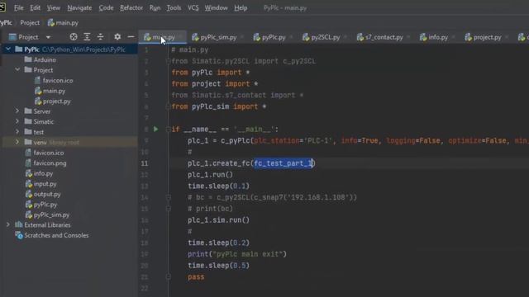Open the View menu
Image resolution: width=529 pixels, height=297 pixels.
click(53, 7)
